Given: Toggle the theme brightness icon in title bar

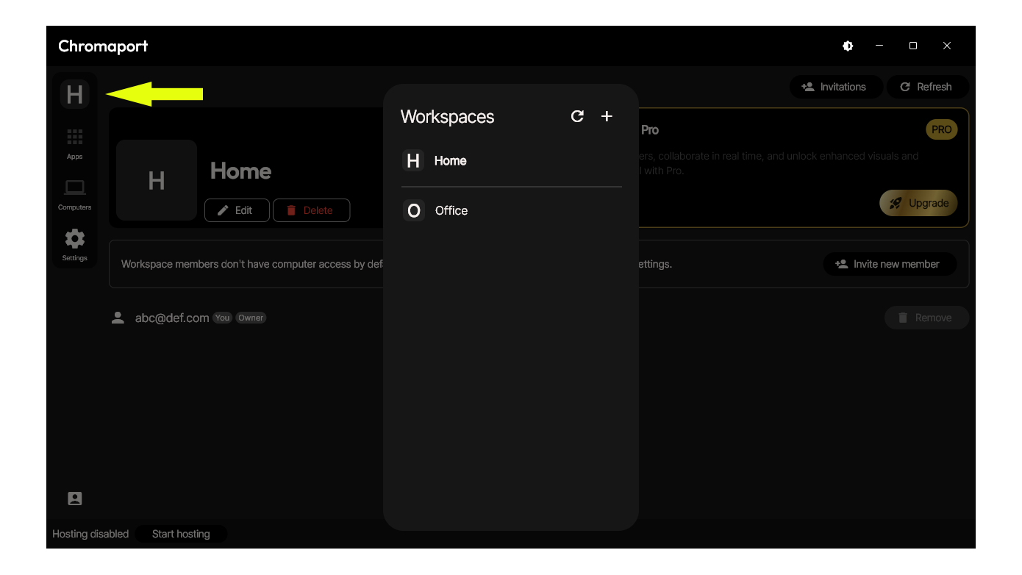Looking at the screenshot, I should tap(848, 46).
